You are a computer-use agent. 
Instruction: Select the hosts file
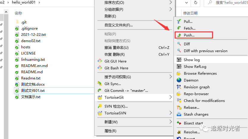pyautogui.click(x=26, y=47)
